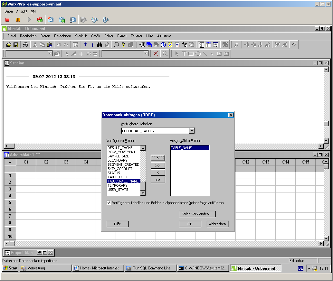Save the project using the floppy disk icon
This screenshot has width=333, height=281.
click(x=16, y=45)
